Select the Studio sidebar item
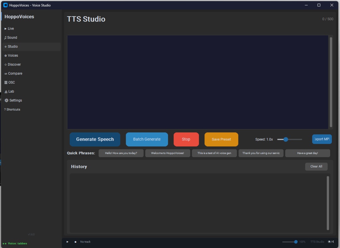The image size is (340, 248). click(x=32, y=46)
